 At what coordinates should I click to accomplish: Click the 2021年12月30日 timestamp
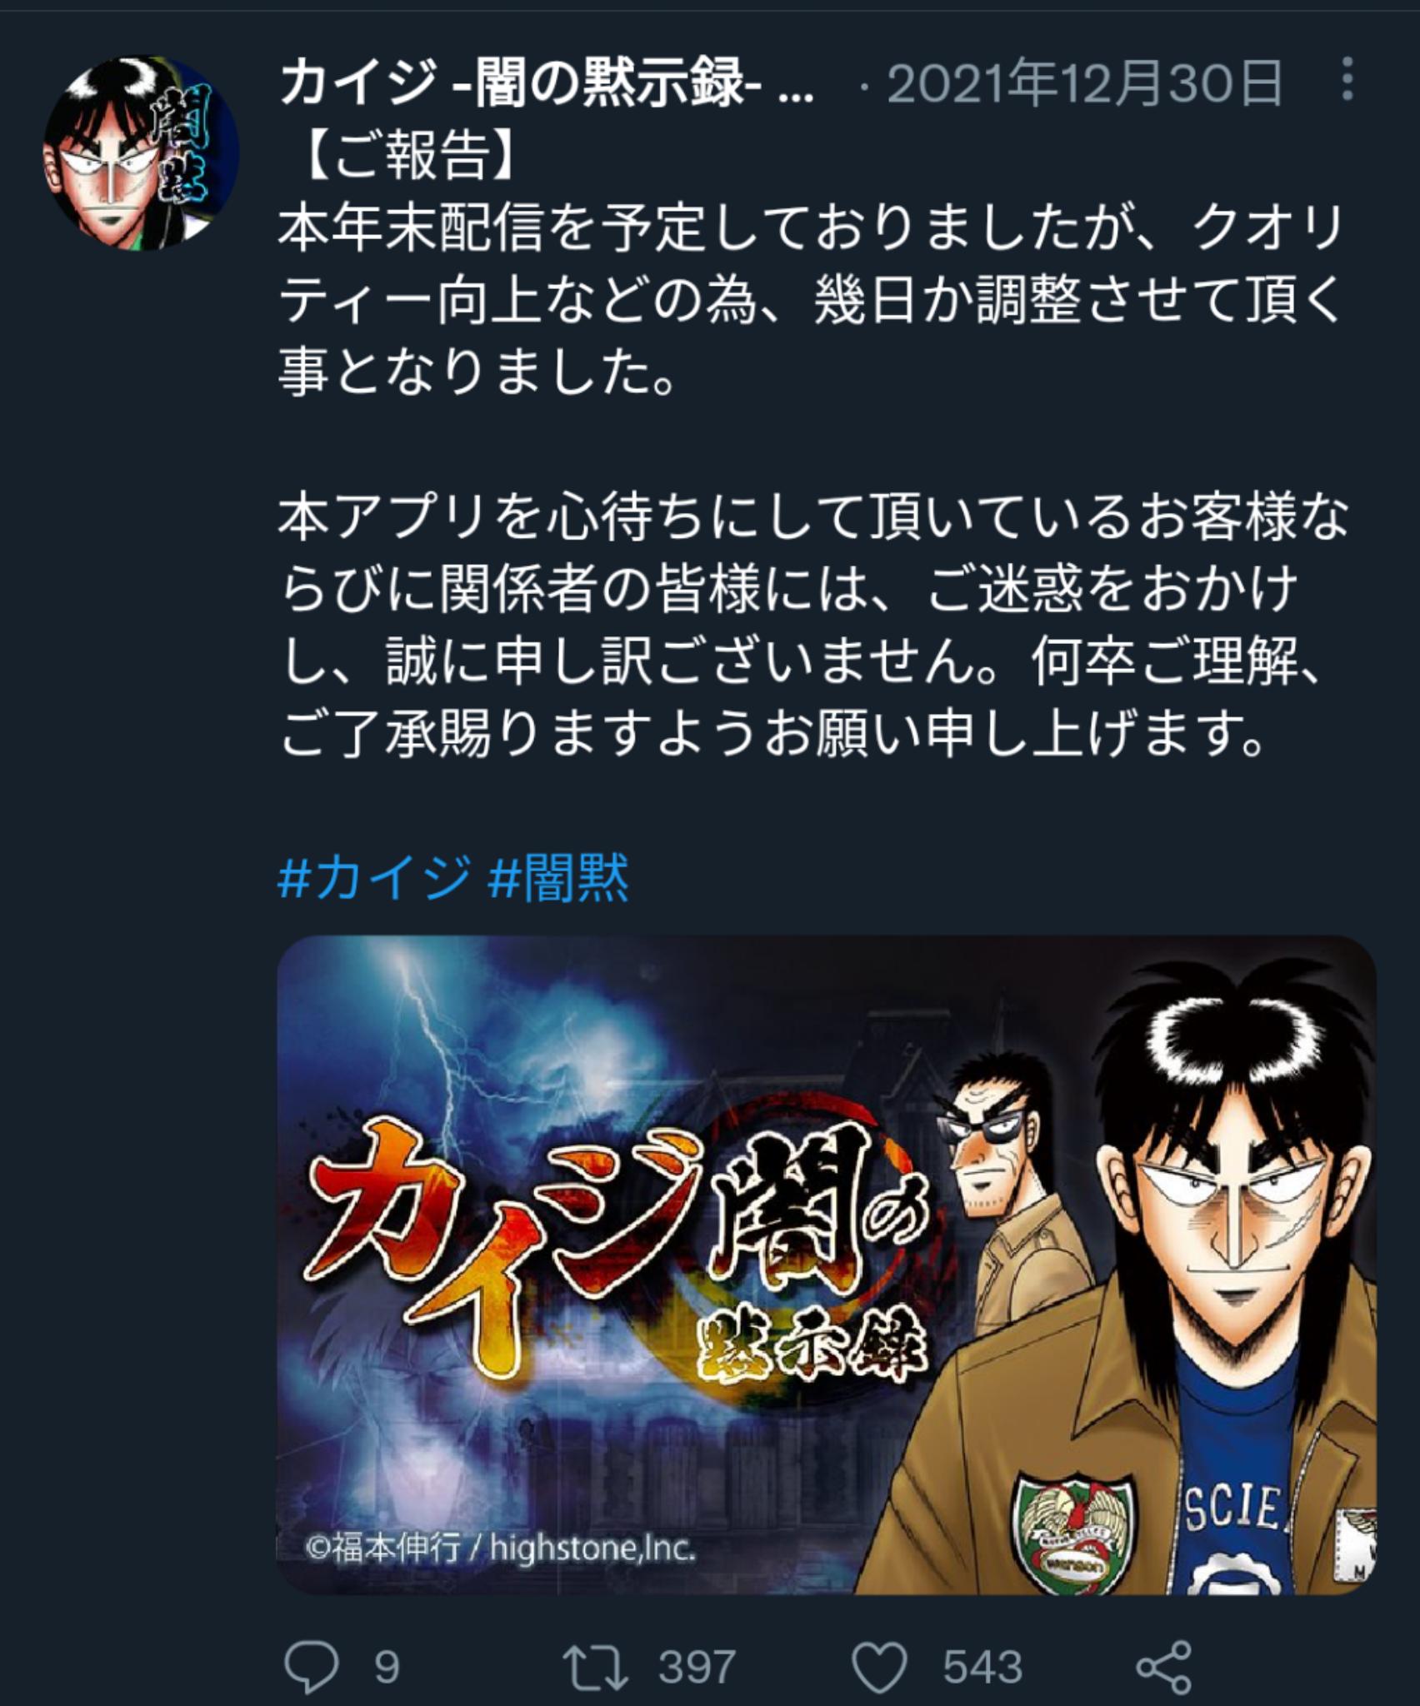[1083, 83]
